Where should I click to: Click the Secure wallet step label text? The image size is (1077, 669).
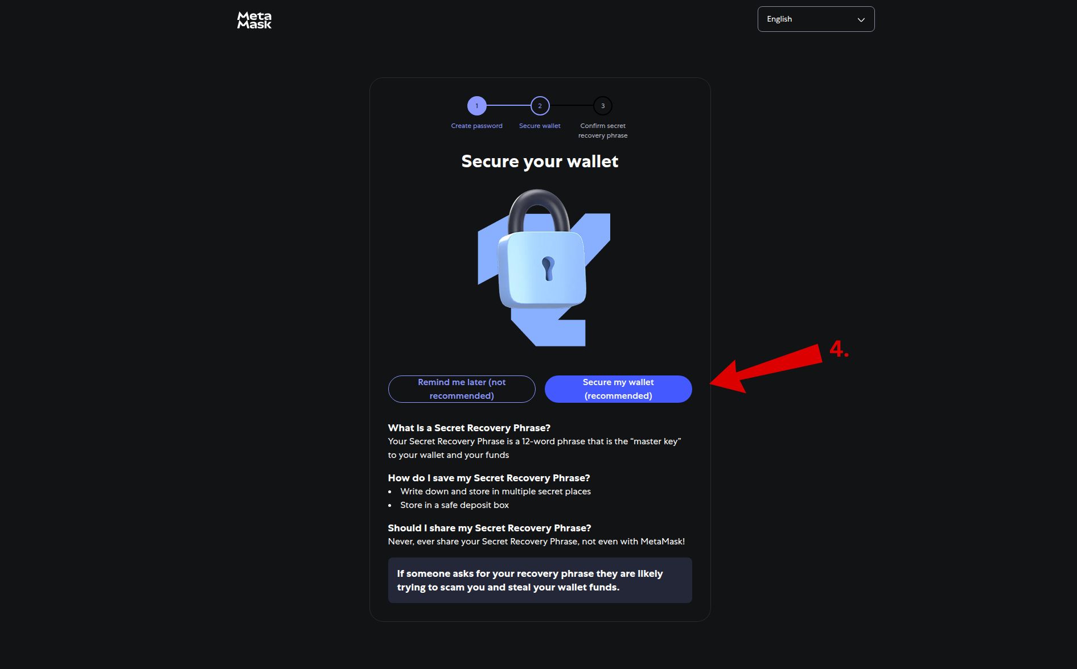click(x=540, y=126)
